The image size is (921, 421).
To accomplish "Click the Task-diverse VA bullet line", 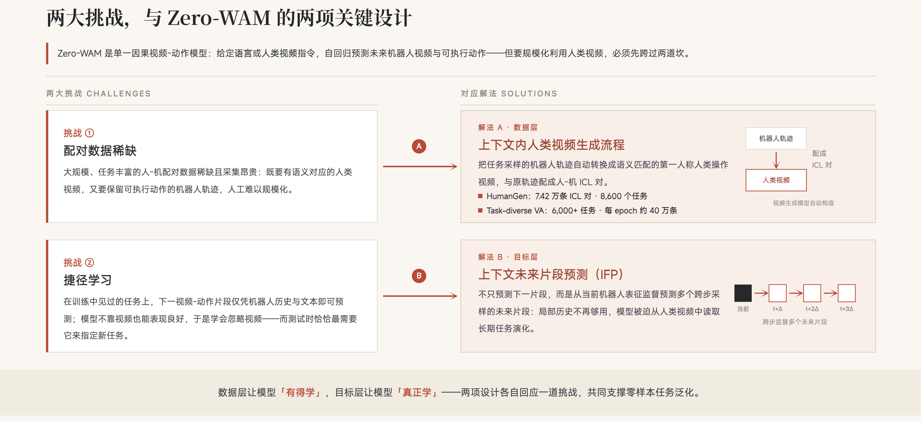I will [578, 210].
